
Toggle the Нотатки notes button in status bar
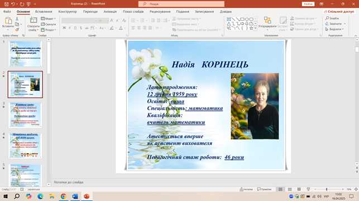coord(246,189)
